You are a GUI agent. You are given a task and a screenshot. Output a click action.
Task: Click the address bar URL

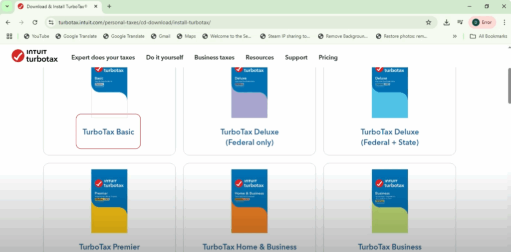click(x=135, y=22)
